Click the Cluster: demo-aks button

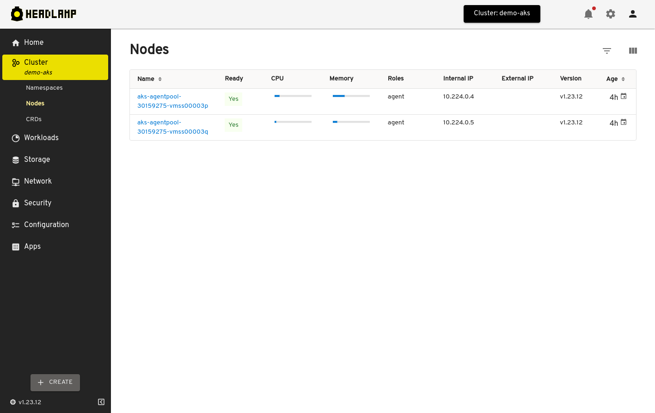tap(502, 14)
